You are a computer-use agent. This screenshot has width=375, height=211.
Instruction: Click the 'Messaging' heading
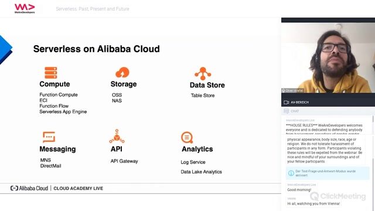(57, 149)
